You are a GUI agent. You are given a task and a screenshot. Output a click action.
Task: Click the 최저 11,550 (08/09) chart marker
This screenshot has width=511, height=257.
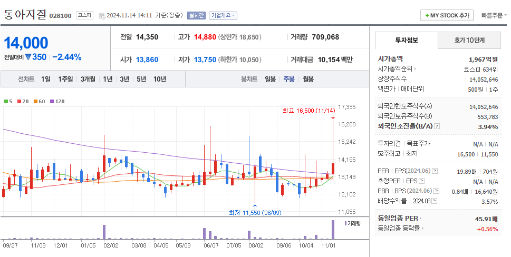click(255, 213)
